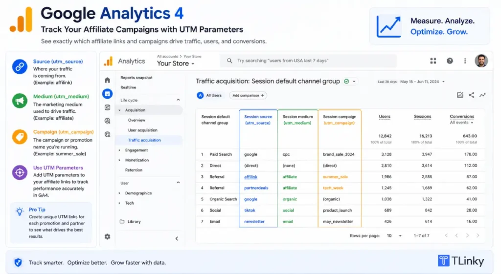This screenshot has width=501, height=274.
Task: Click the tech_week campaign cell
Action: 333,188
